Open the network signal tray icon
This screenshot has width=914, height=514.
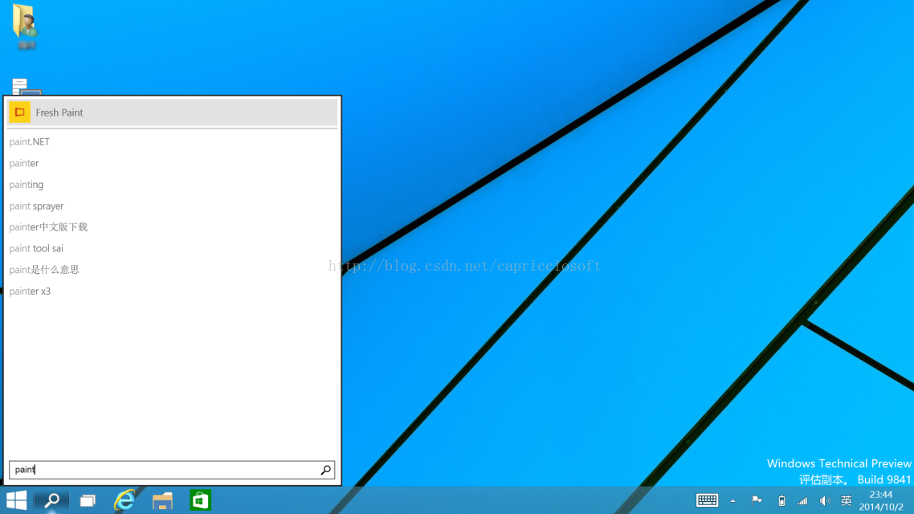tap(802, 501)
